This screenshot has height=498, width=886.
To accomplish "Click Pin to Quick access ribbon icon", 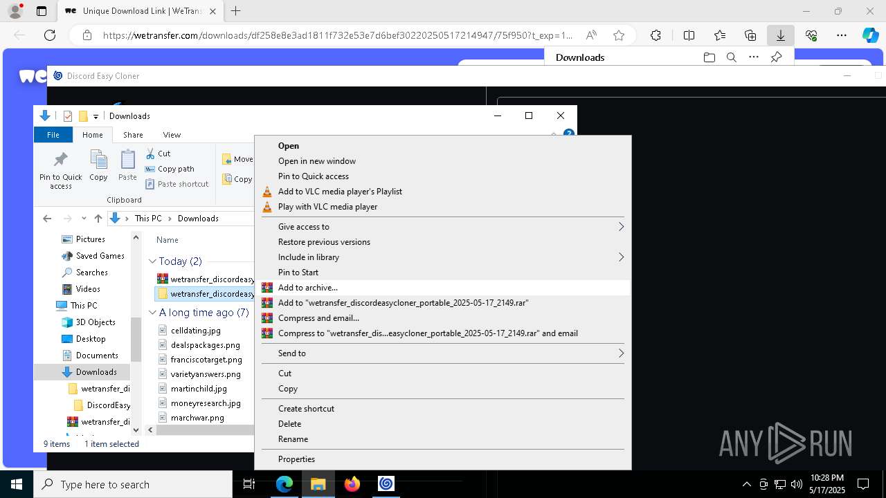I will click(60, 170).
